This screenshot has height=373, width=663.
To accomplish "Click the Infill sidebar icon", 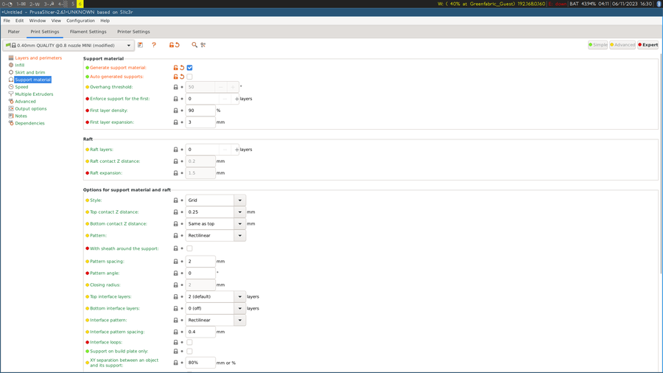I will click(11, 65).
